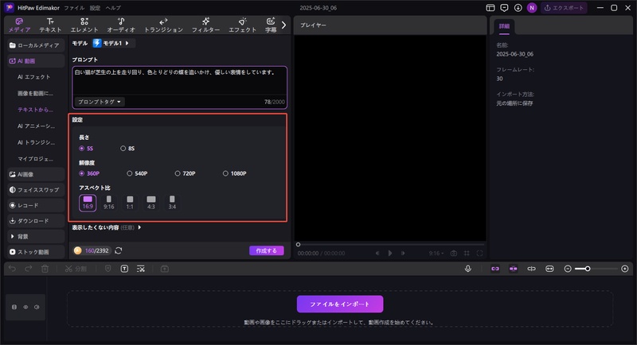This screenshot has height=345, width=637.
Task: Open the メディア media tab
Action: tap(19, 25)
